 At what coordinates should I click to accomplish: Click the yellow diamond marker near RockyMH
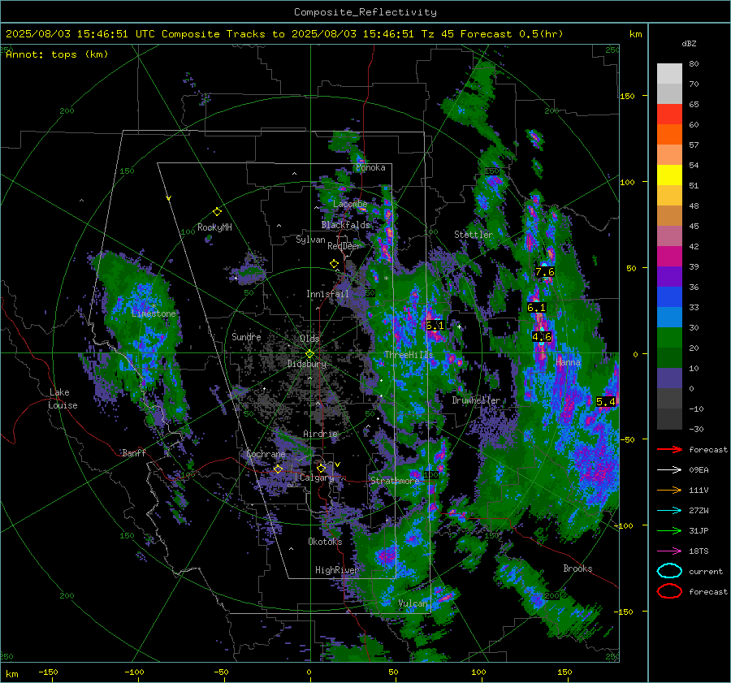point(217,212)
